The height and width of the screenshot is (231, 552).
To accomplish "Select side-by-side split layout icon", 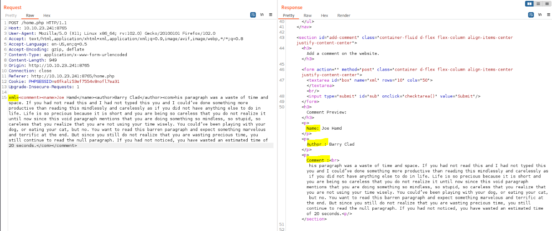I will 530,4.
